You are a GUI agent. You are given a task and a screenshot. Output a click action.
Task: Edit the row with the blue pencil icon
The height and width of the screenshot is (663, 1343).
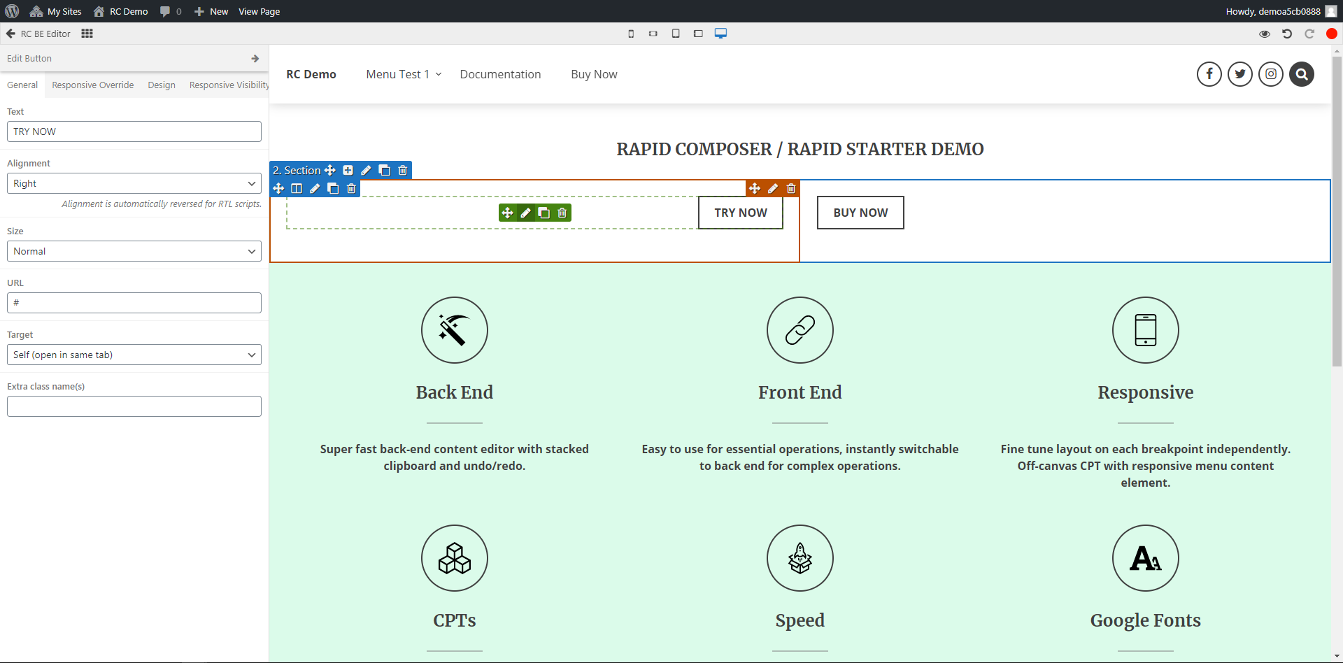[x=315, y=188]
